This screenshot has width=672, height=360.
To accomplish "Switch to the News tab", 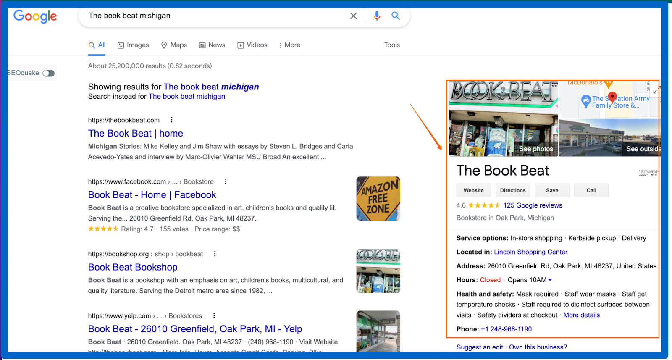I will coord(212,45).
